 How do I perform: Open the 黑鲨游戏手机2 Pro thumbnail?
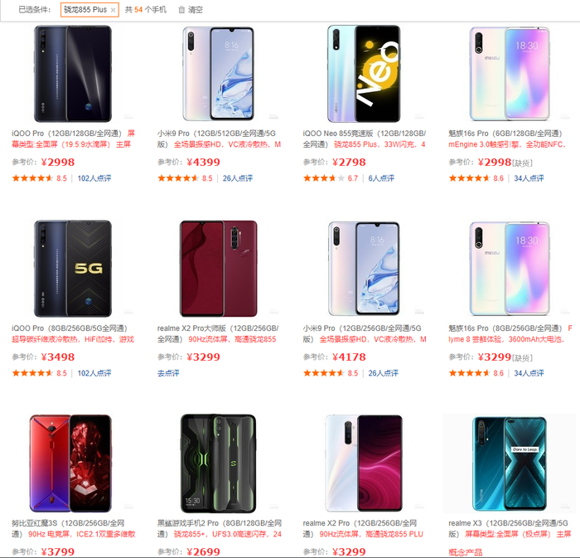(218, 463)
